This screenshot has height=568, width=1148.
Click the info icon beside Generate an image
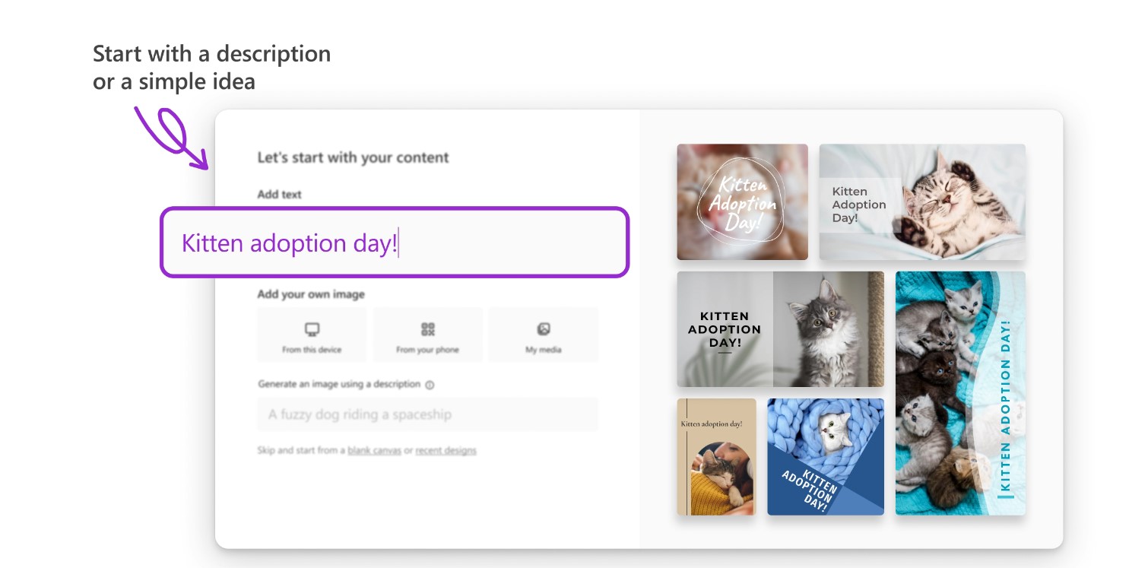click(x=430, y=385)
